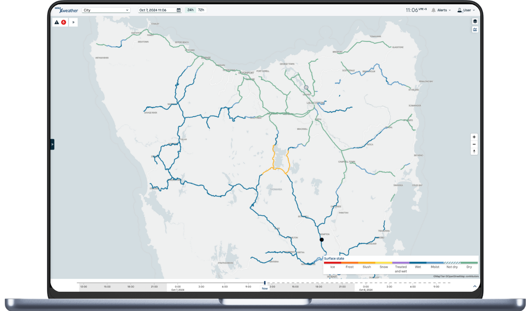The height and width of the screenshot is (311, 526).
Task: Click the 18:00 mark after Now on timeline
Action: click(319, 286)
